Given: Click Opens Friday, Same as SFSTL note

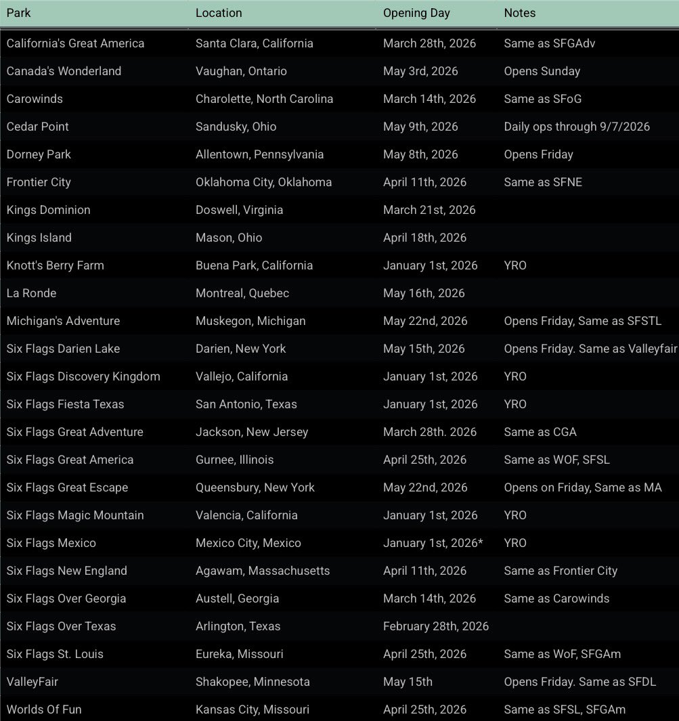Looking at the screenshot, I should [583, 321].
